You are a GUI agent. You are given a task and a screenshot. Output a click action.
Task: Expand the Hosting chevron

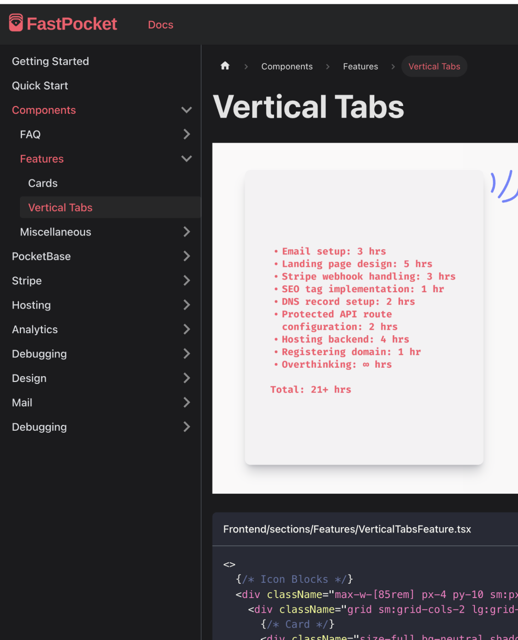[186, 305]
